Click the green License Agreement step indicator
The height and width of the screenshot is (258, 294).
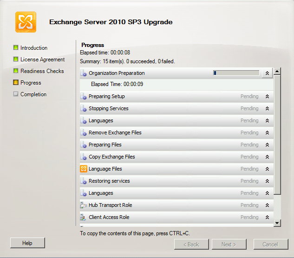tap(16, 59)
